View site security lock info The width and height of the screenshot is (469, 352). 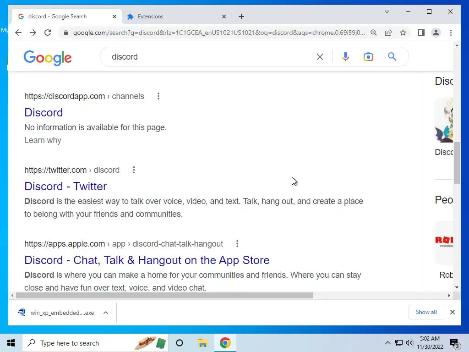[66, 33]
